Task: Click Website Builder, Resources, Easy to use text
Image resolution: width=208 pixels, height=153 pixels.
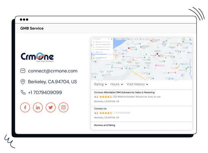Action: click(139, 97)
